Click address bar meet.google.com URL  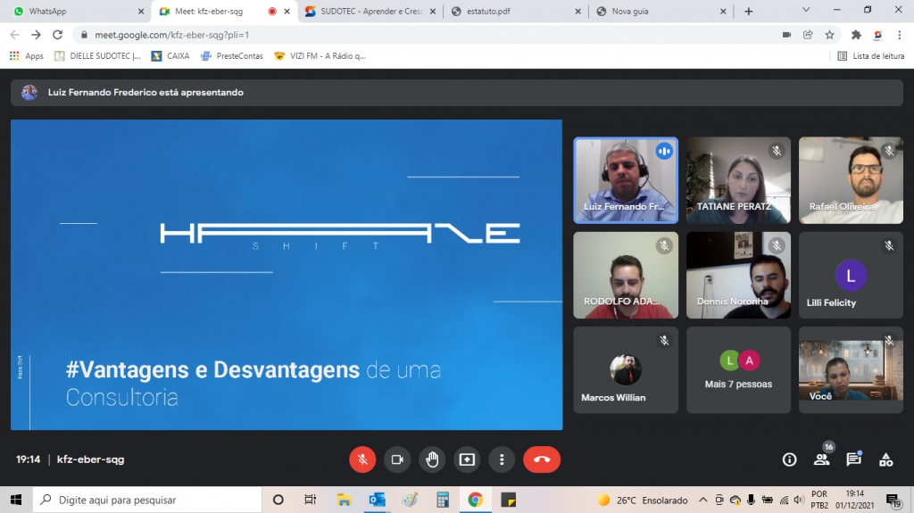coord(172,35)
